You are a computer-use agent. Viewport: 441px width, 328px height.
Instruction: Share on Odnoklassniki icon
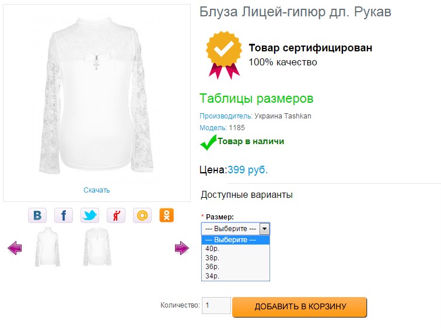167,215
